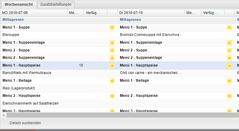Screen dimensions: 239x131
Task: Click yellow icon for Monday Menü 2 - Suppe
Action: coord(112,50)
